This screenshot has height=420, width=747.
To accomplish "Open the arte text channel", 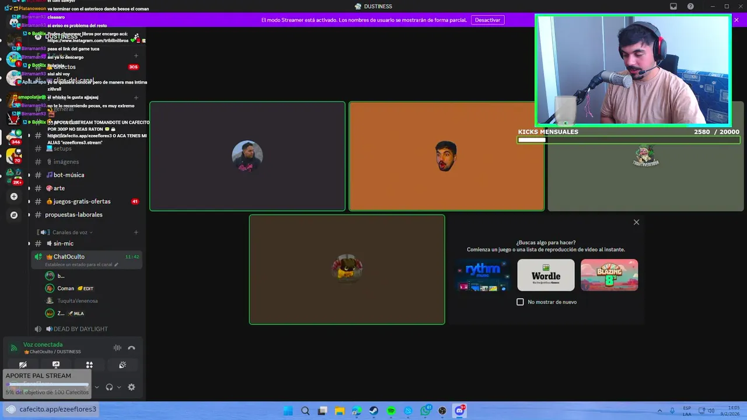I will [x=86, y=188].
